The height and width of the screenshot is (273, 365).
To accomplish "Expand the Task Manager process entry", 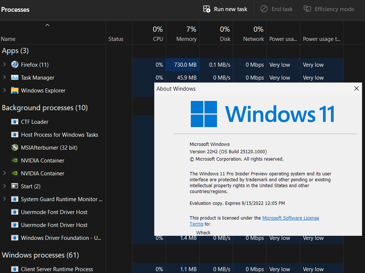I will [4, 77].
